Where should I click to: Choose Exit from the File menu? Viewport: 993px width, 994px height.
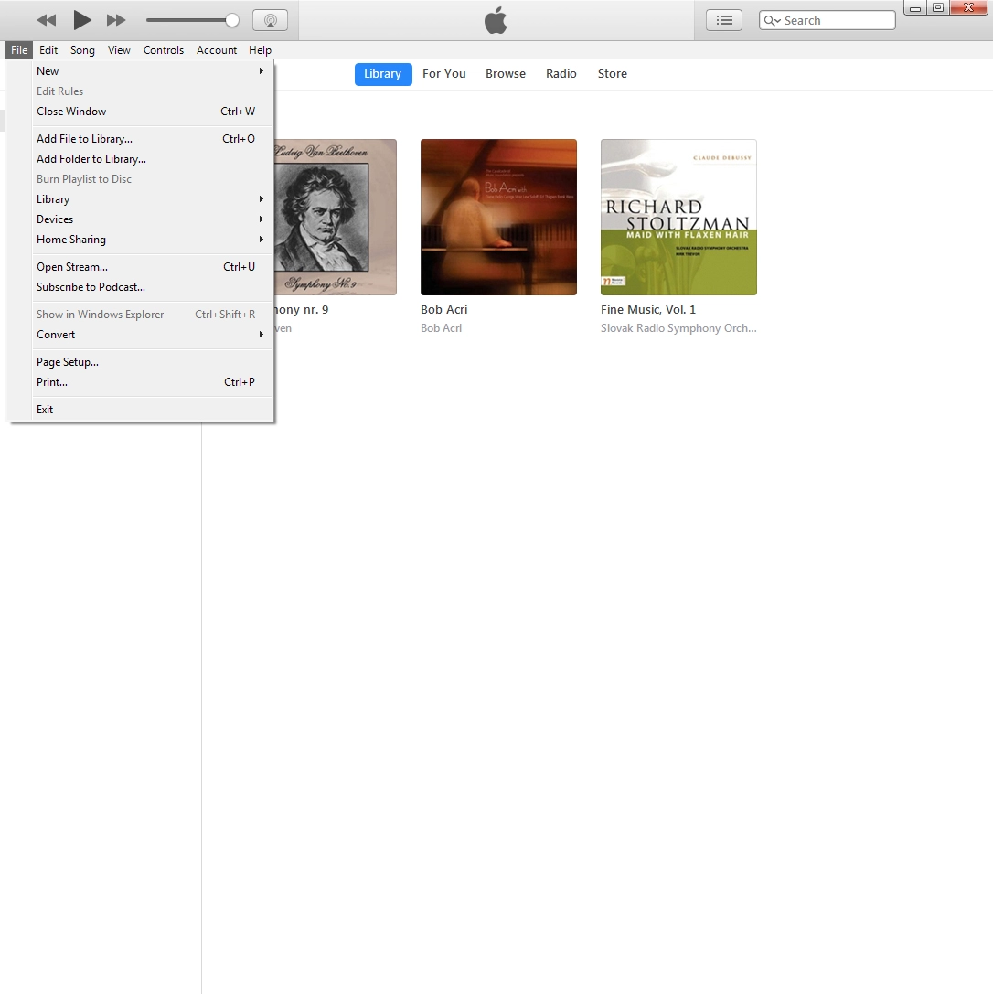(x=45, y=410)
